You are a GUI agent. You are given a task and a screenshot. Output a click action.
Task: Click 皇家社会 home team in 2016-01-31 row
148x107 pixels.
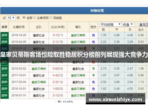39,95
